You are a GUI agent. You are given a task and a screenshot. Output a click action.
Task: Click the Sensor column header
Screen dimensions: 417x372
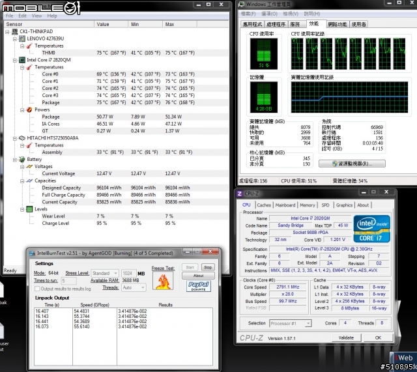(x=50, y=24)
